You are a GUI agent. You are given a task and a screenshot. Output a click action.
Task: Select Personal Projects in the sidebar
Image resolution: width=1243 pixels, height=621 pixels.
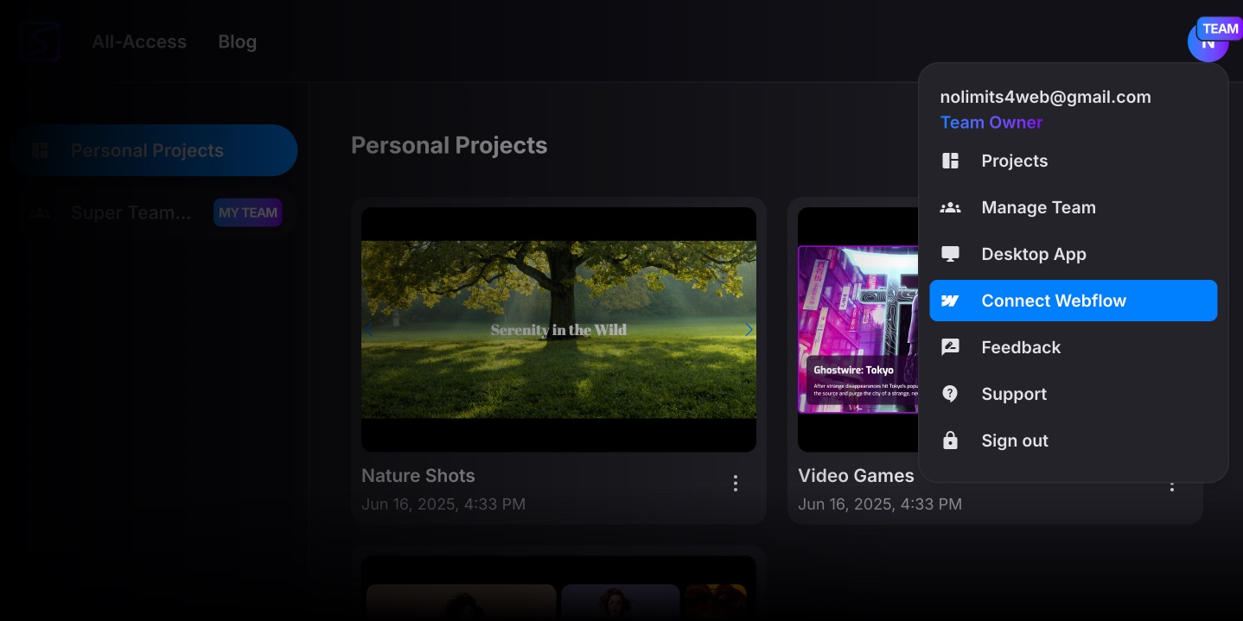[x=152, y=150]
